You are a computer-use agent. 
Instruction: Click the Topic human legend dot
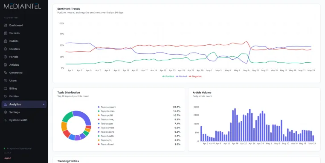[99, 111]
